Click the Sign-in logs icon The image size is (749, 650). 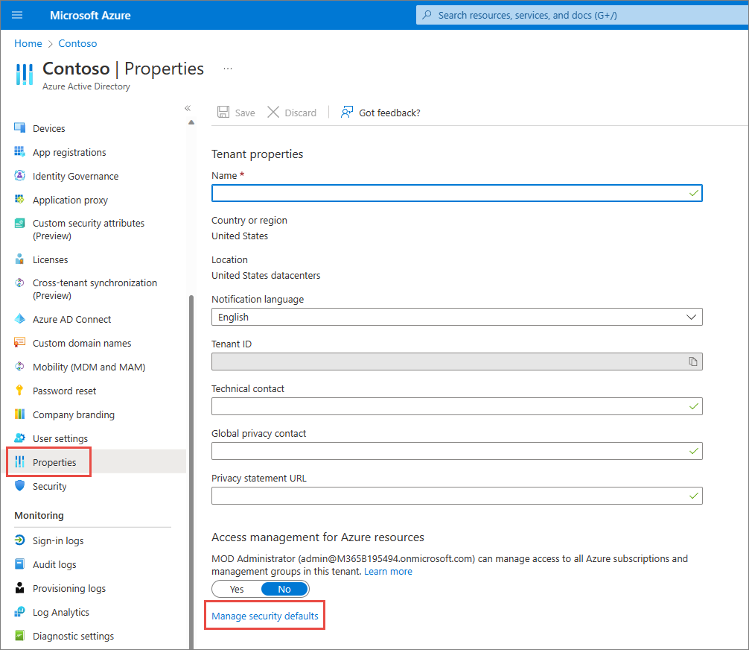[19, 540]
